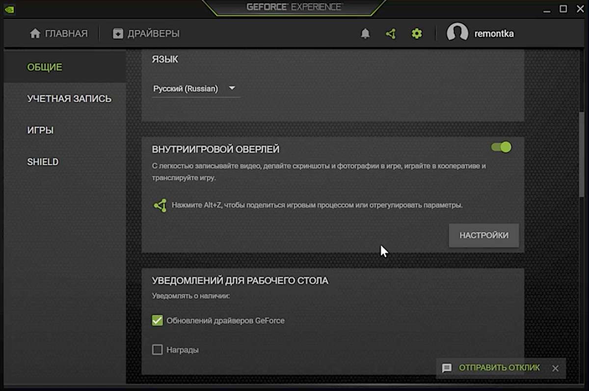Click share icon next to Alt+Z hint
This screenshot has height=391, width=589.
160,205
